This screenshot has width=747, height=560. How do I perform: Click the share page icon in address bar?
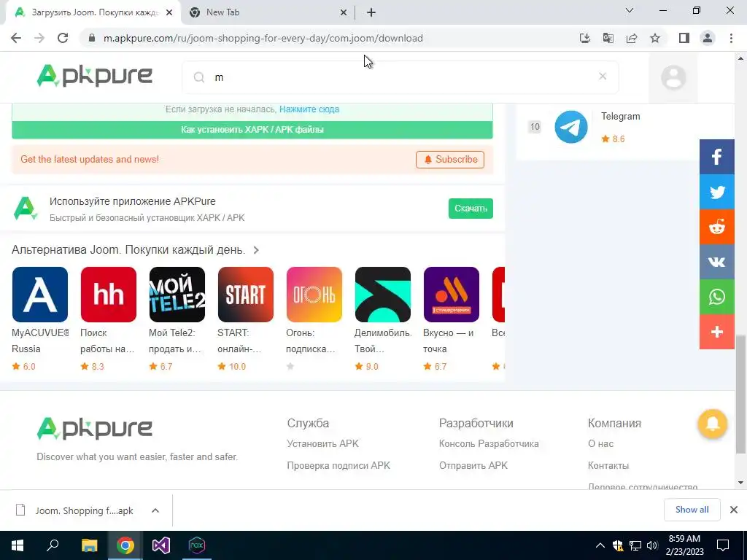tap(632, 38)
